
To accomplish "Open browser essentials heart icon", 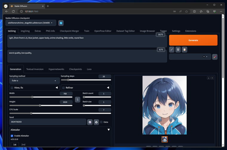I will click(214, 11).
